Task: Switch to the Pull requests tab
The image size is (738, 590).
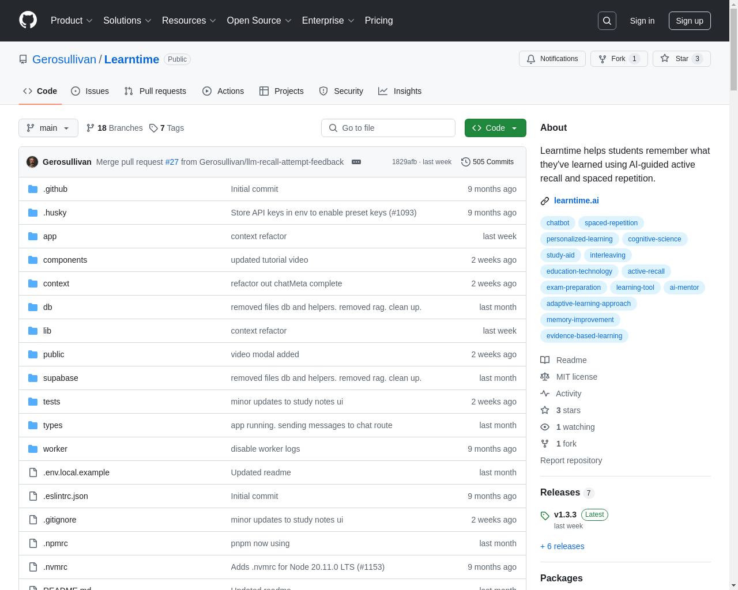Action: point(155,91)
